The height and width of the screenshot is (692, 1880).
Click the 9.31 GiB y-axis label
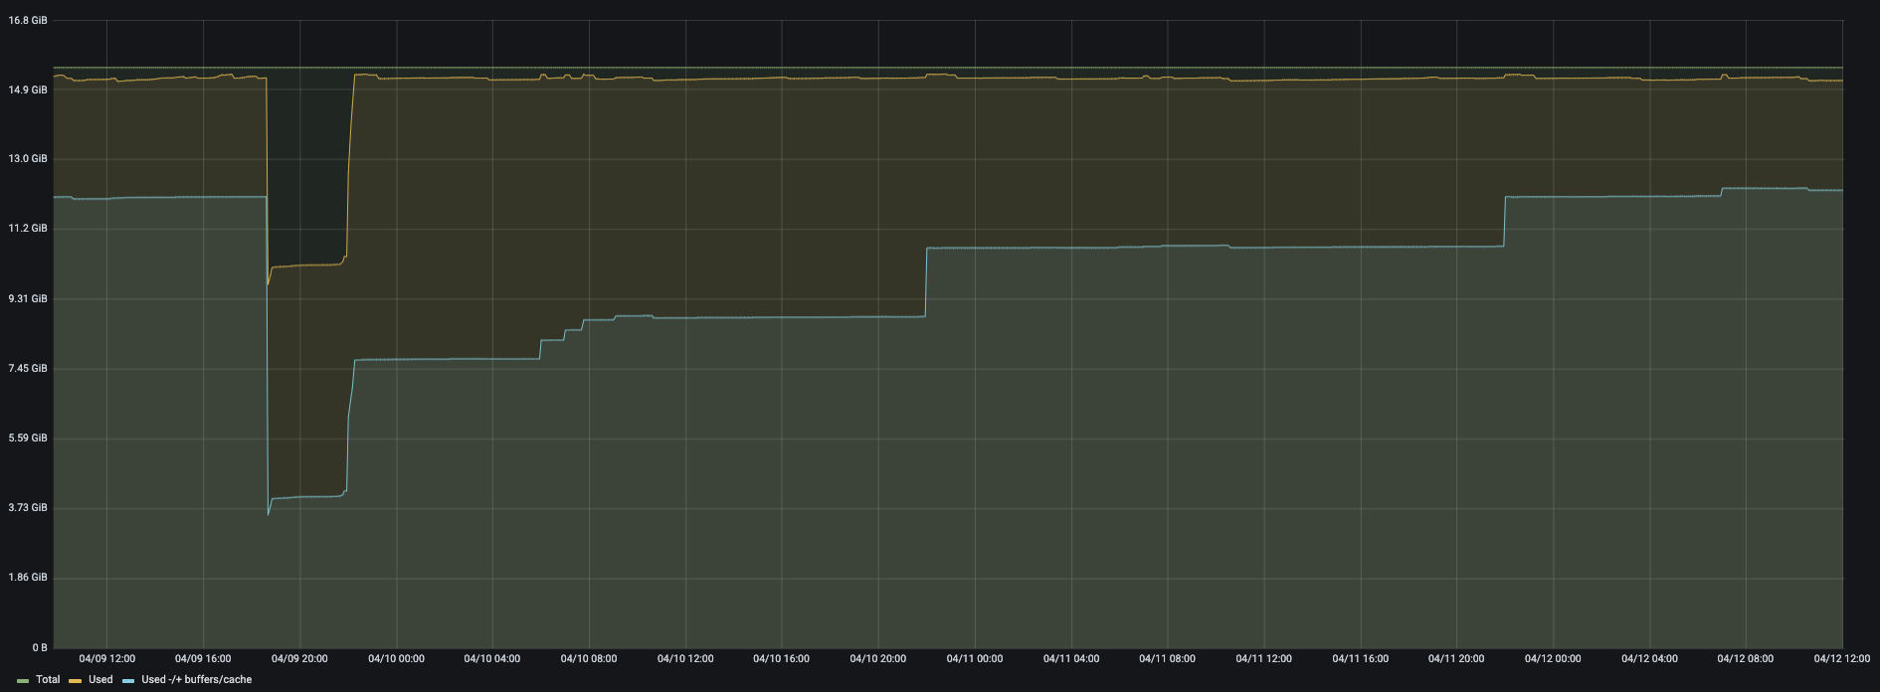(x=27, y=298)
